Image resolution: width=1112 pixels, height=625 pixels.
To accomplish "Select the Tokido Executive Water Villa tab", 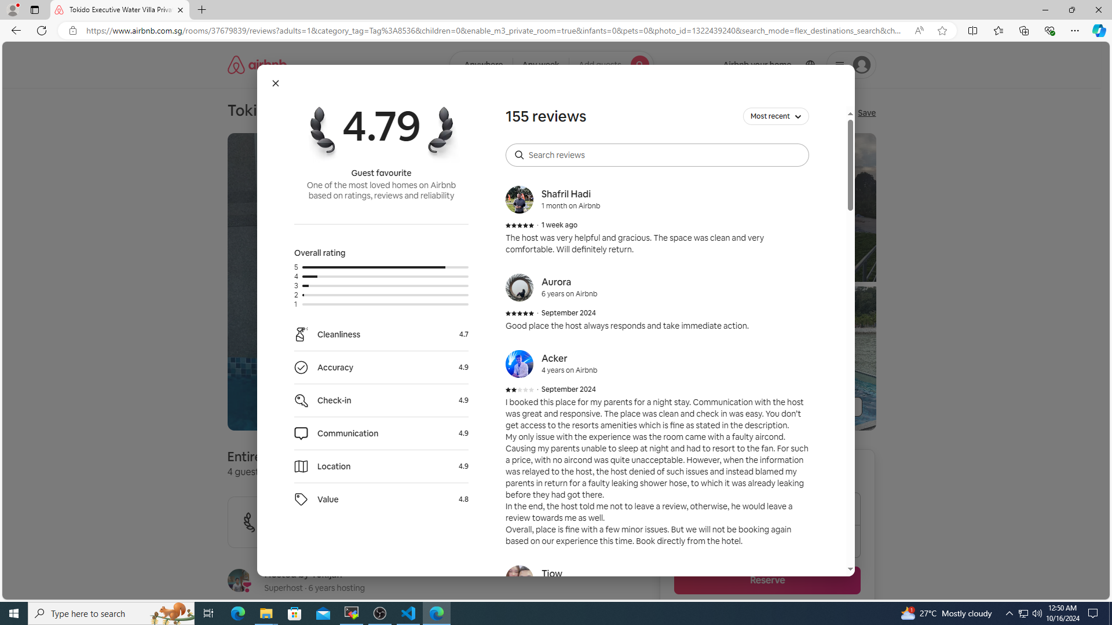I will click(x=116, y=10).
